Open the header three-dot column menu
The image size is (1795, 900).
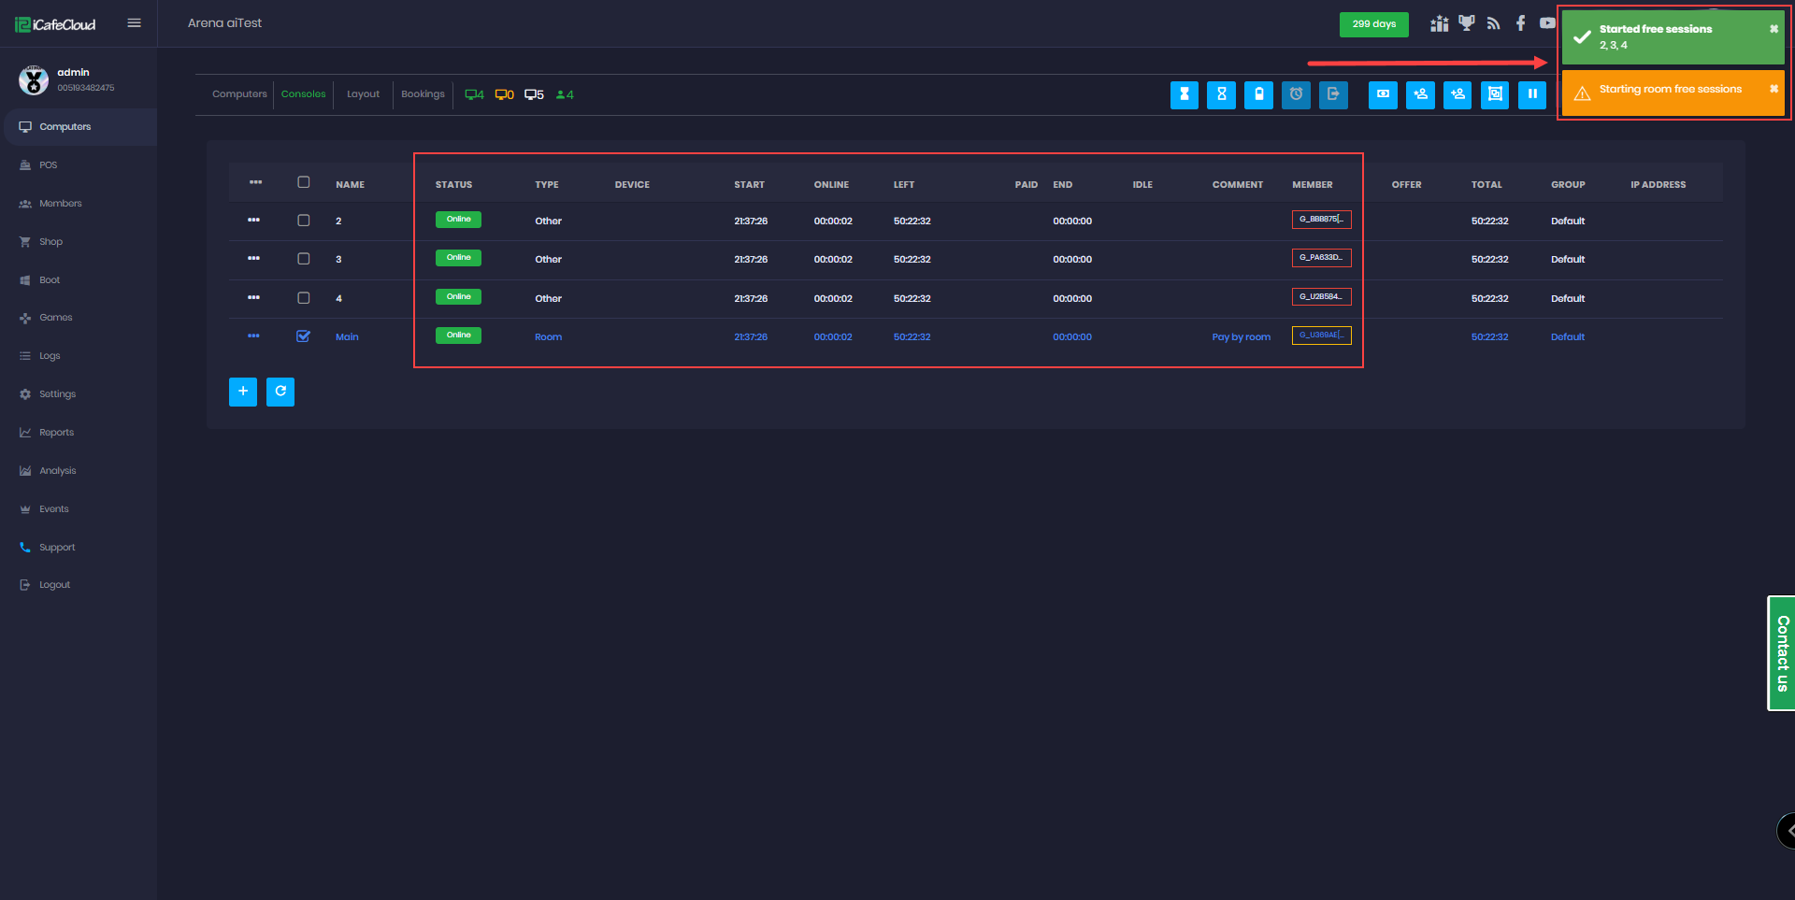(x=255, y=182)
